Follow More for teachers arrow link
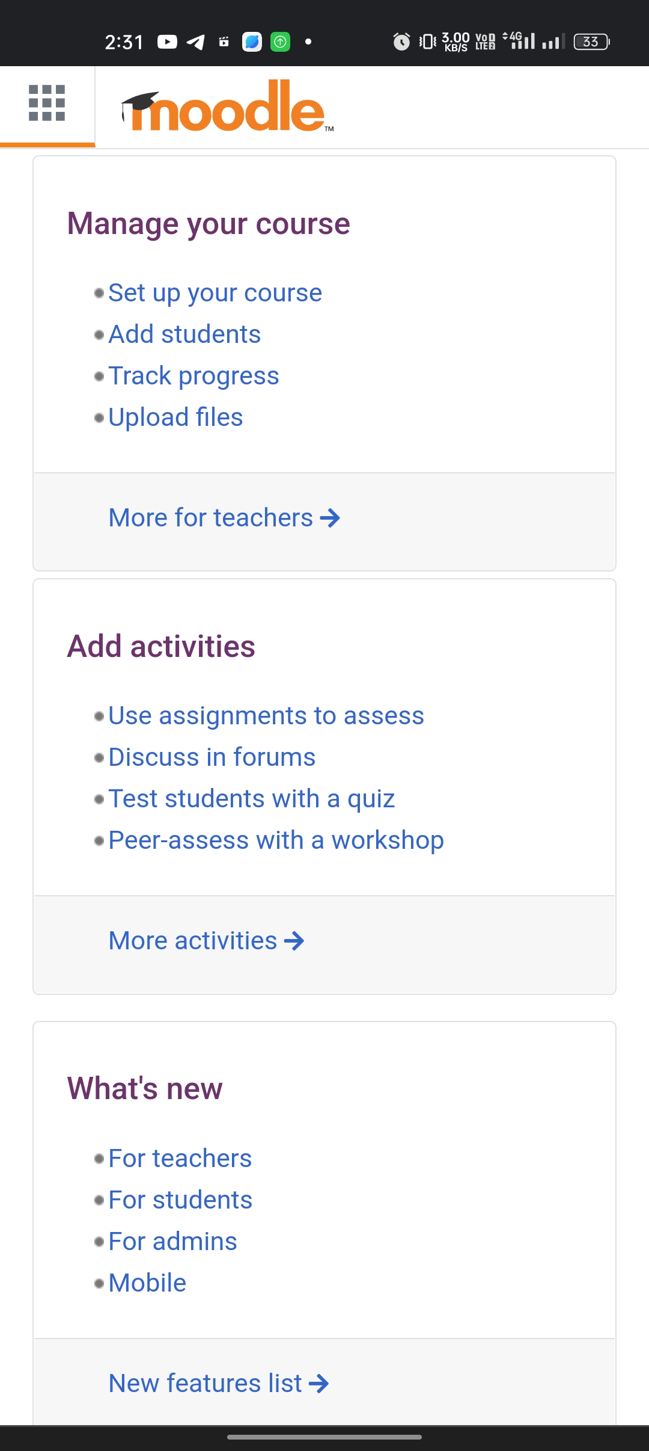This screenshot has height=1451, width=649. [224, 518]
